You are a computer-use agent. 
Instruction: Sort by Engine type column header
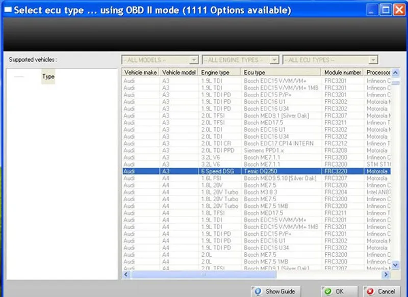219,72
